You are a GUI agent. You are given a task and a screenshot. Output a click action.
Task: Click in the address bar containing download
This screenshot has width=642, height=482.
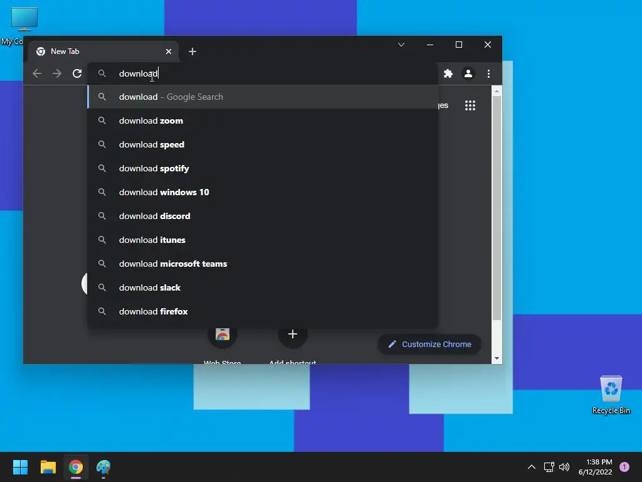tap(262, 73)
